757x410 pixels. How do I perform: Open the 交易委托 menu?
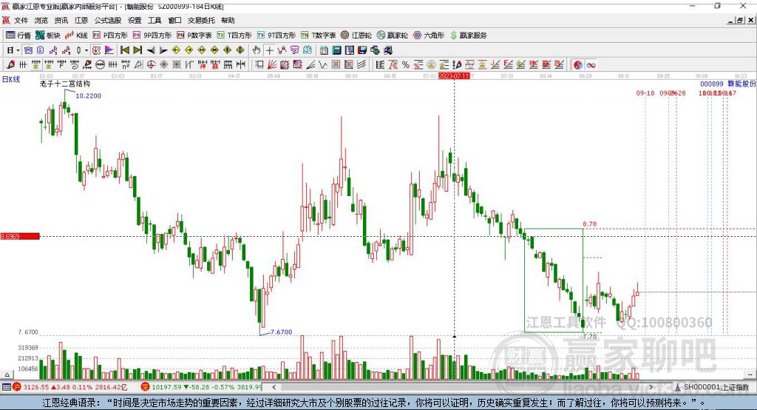[x=201, y=20]
